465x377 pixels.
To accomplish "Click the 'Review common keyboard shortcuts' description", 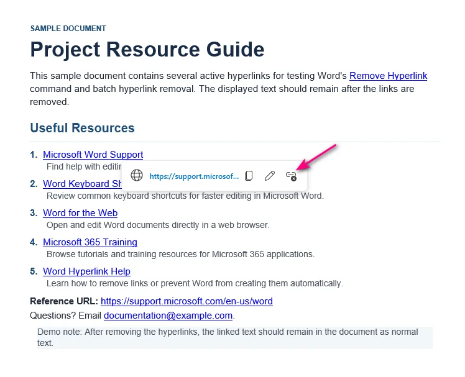I will pos(185,196).
